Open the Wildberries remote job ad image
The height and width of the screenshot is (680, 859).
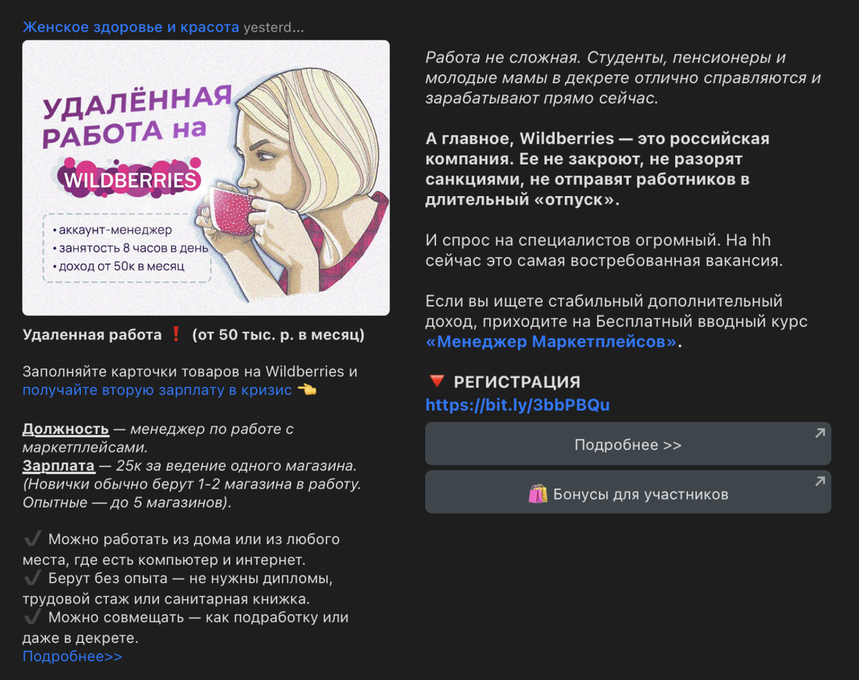point(206,178)
